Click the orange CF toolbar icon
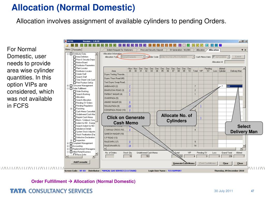Viewport: 265px width, 199px height. coord(163,45)
